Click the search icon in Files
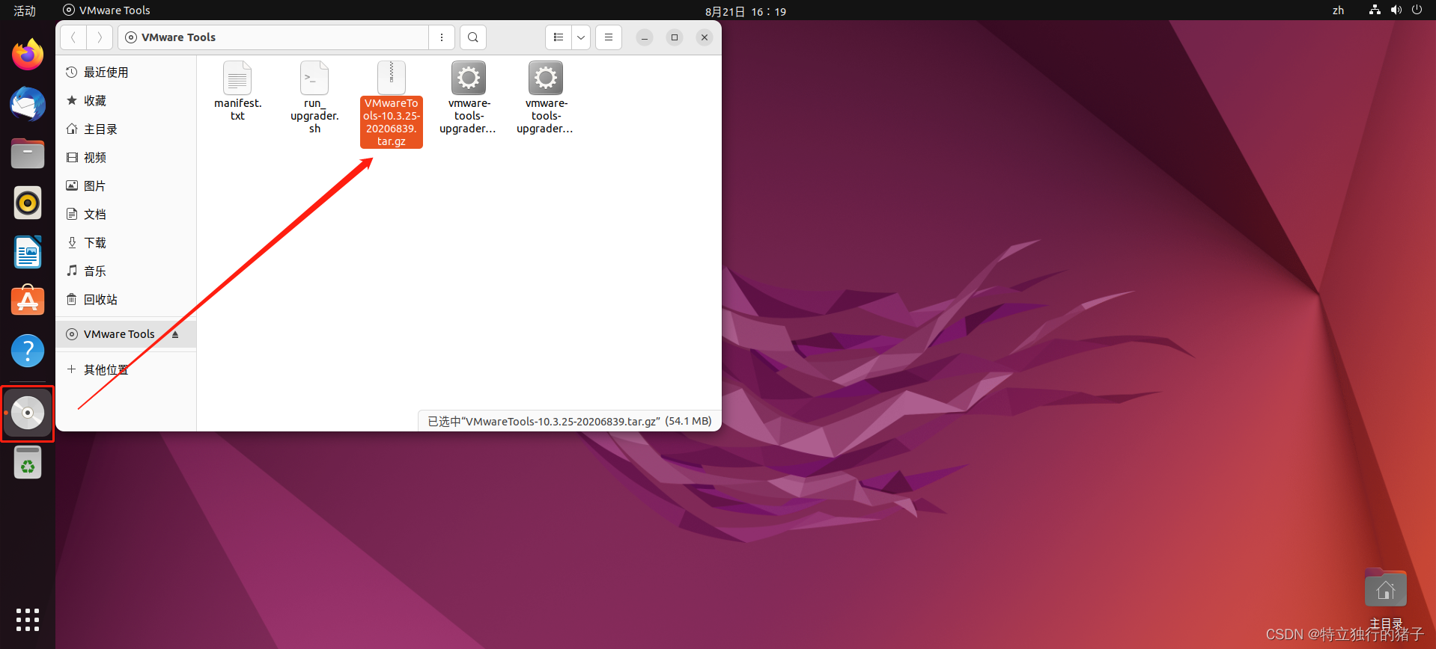 pyautogui.click(x=473, y=37)
